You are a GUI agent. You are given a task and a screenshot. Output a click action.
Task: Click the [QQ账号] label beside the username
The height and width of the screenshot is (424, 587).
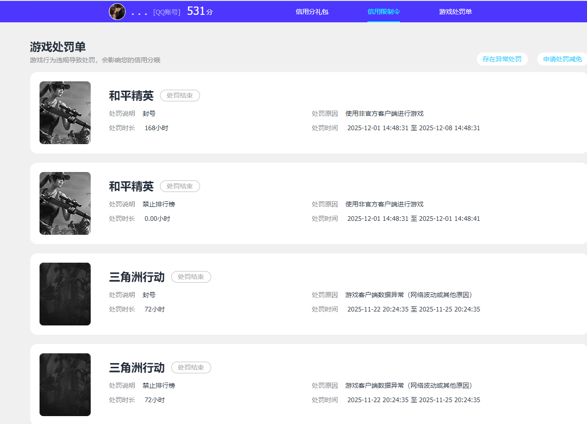(x=167, y=12)
